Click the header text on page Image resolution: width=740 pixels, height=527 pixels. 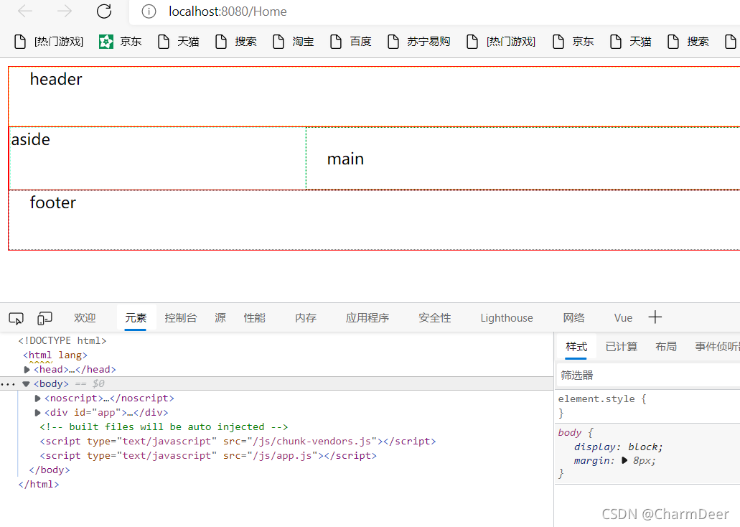(56, 79)
